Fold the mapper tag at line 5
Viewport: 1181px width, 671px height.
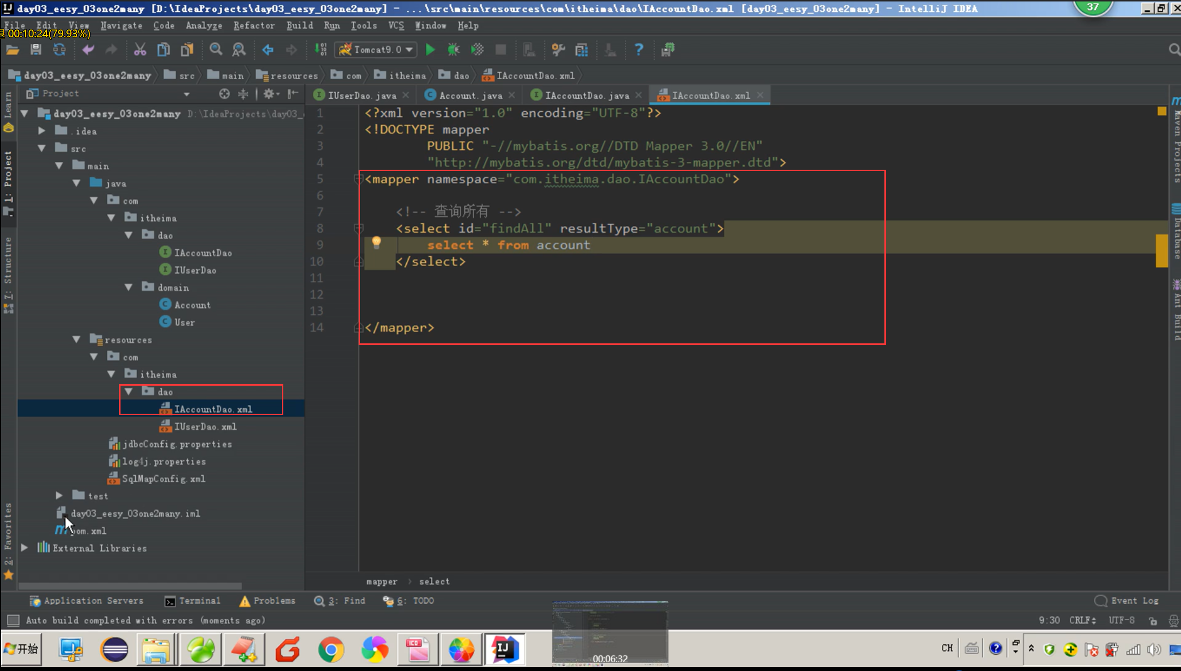coord(358,179)
